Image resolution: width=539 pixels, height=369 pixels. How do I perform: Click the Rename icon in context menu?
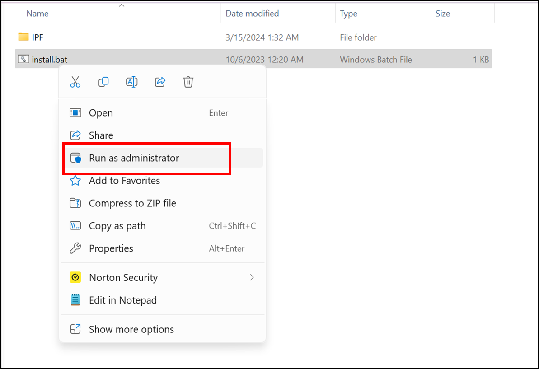pyautogui.click(x=131, y=82)
